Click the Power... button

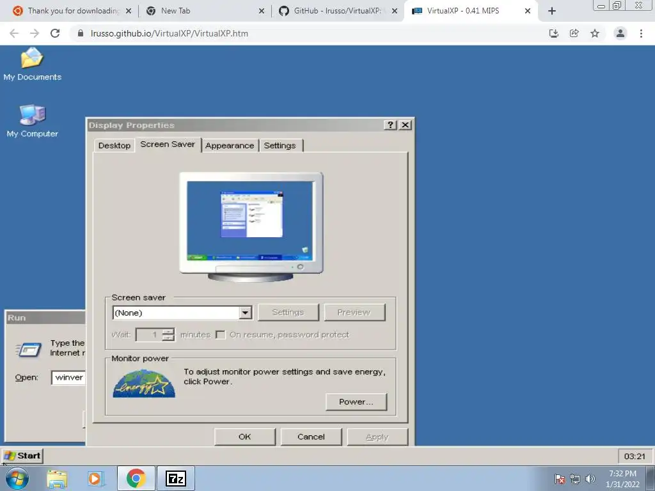pos(356,401)
